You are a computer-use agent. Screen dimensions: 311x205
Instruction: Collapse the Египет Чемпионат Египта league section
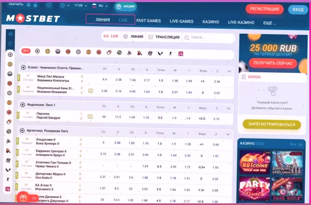[229, 71]
